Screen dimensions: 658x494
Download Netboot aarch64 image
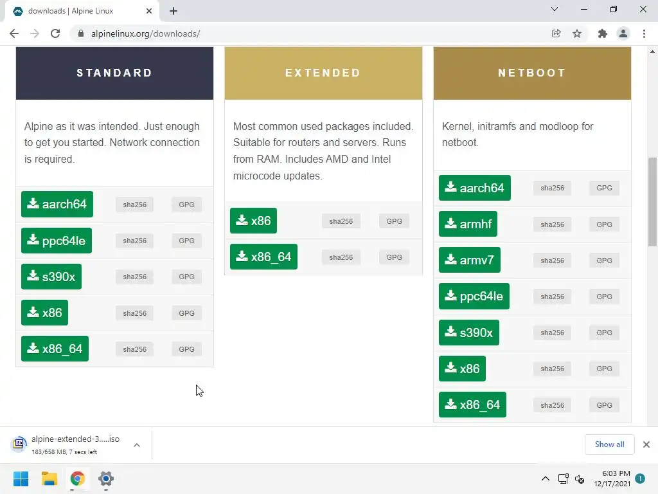coord(475,188)
